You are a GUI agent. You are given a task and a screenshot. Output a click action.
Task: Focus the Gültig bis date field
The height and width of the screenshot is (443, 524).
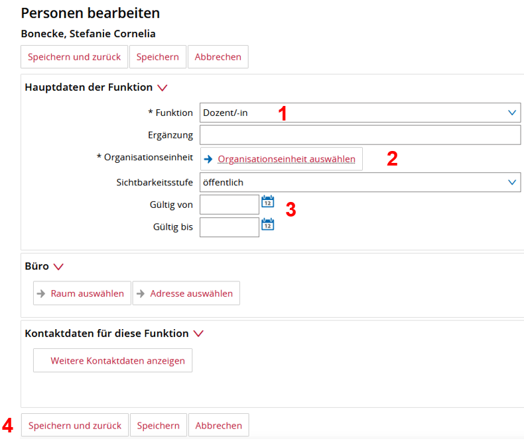coord(229,227)
